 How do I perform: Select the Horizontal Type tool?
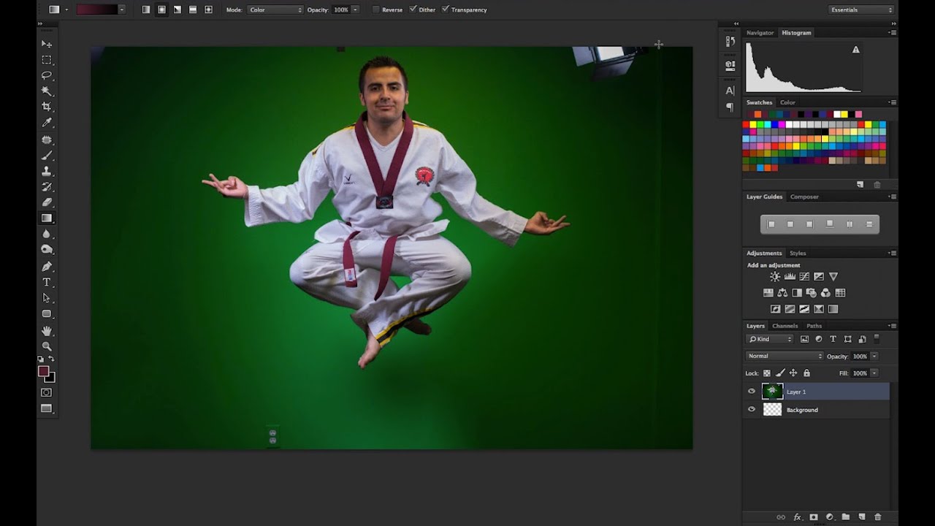47,282
